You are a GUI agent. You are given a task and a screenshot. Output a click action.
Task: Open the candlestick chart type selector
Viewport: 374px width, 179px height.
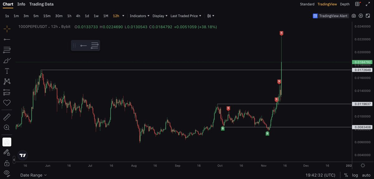pyautogui.click(x=209, y=16)
